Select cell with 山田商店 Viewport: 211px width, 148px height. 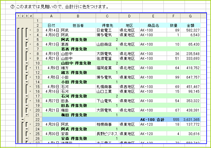click(x=107, y=44)
